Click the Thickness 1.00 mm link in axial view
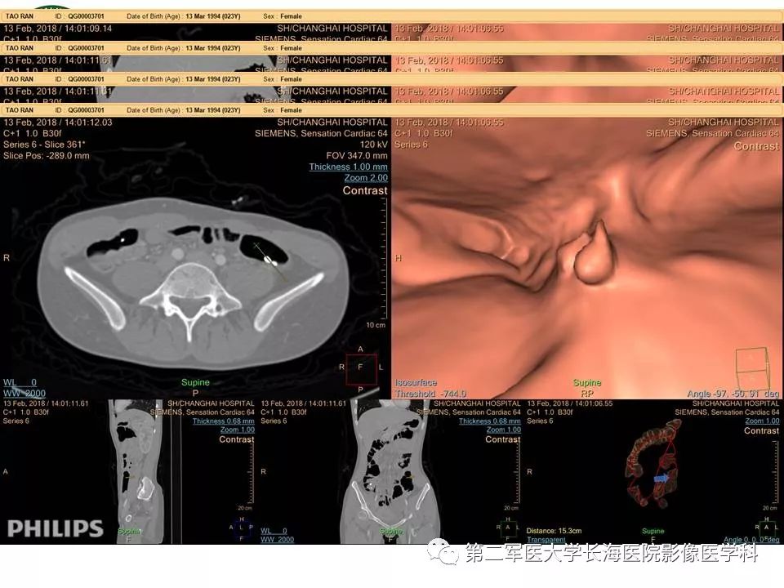 (x=348, y=167)
